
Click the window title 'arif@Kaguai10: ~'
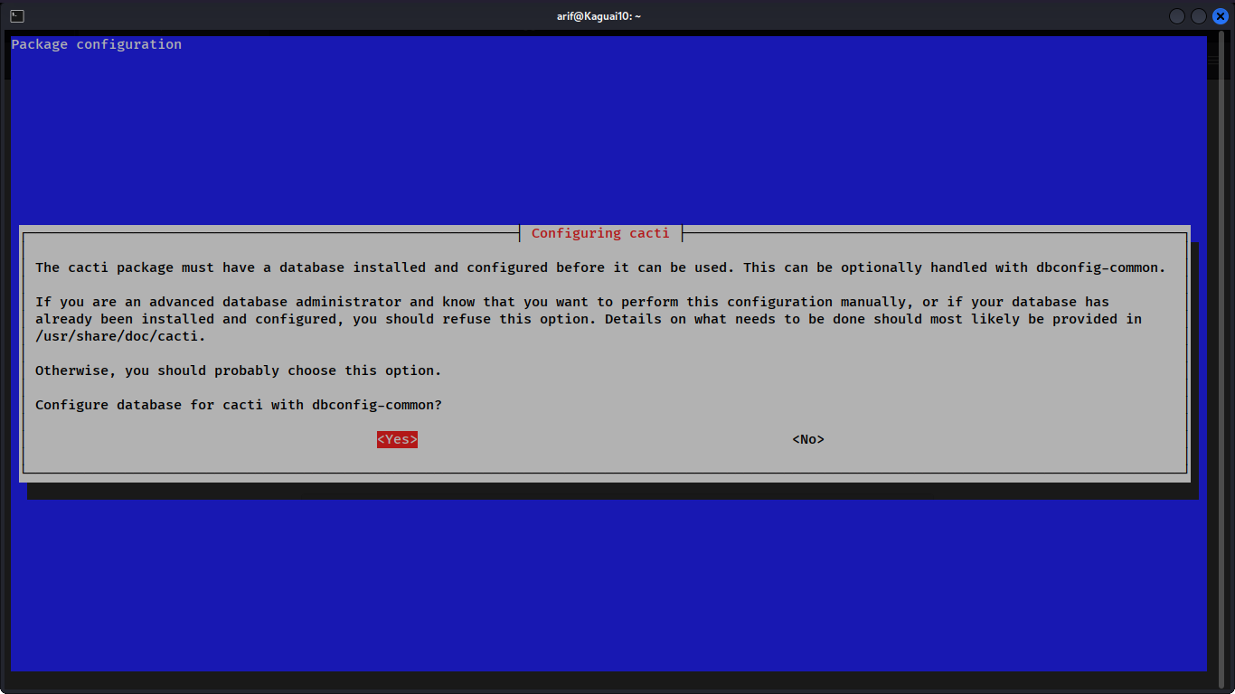pyautogui.click(x=599, y=16)
